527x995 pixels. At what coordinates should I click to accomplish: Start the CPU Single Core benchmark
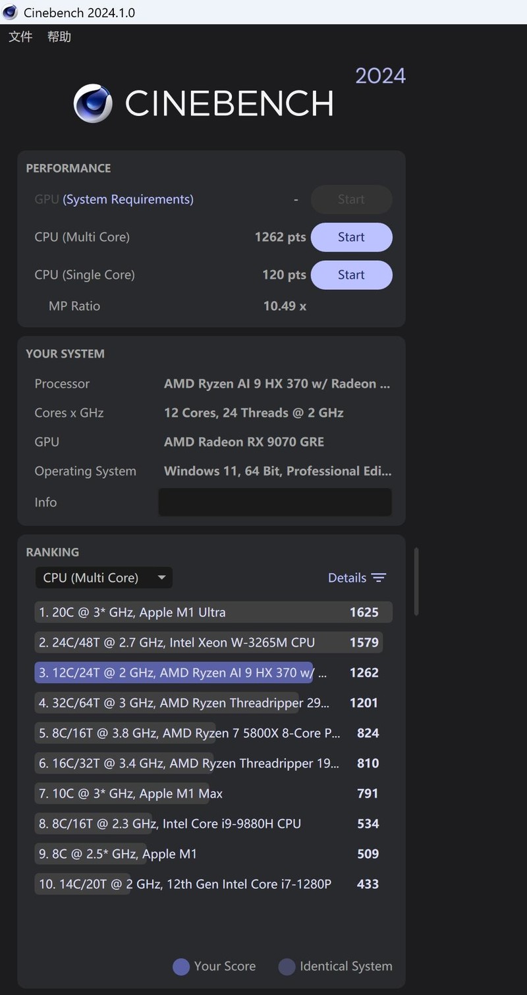pyautogui.click(x=351, y=275)
